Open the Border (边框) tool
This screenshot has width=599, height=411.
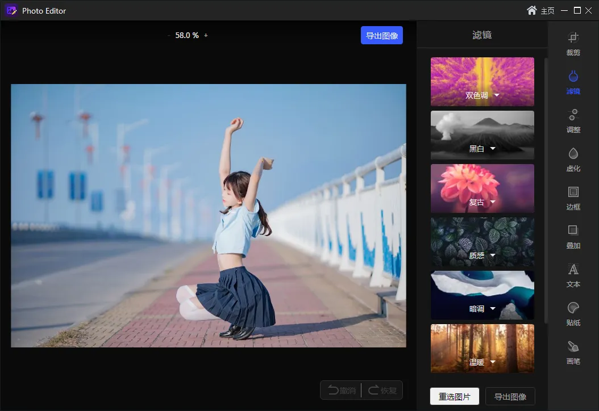coord(573,192)
